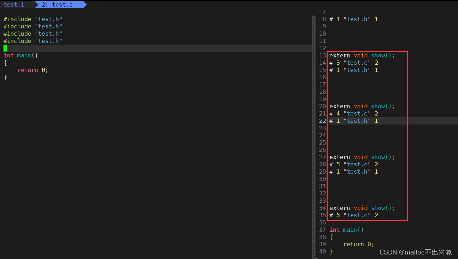
Task: Select the '# 4 "test.c" 2' line
Action: (354, 113)
